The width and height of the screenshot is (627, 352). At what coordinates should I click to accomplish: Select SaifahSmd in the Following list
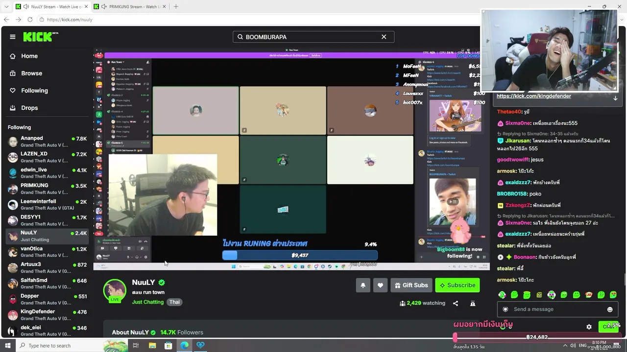click(x=47, y=284)
